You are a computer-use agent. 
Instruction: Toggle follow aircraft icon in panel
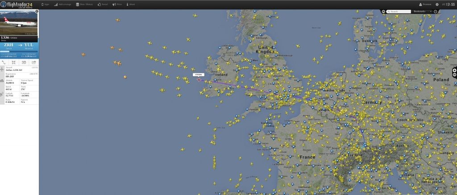(14, 62)
